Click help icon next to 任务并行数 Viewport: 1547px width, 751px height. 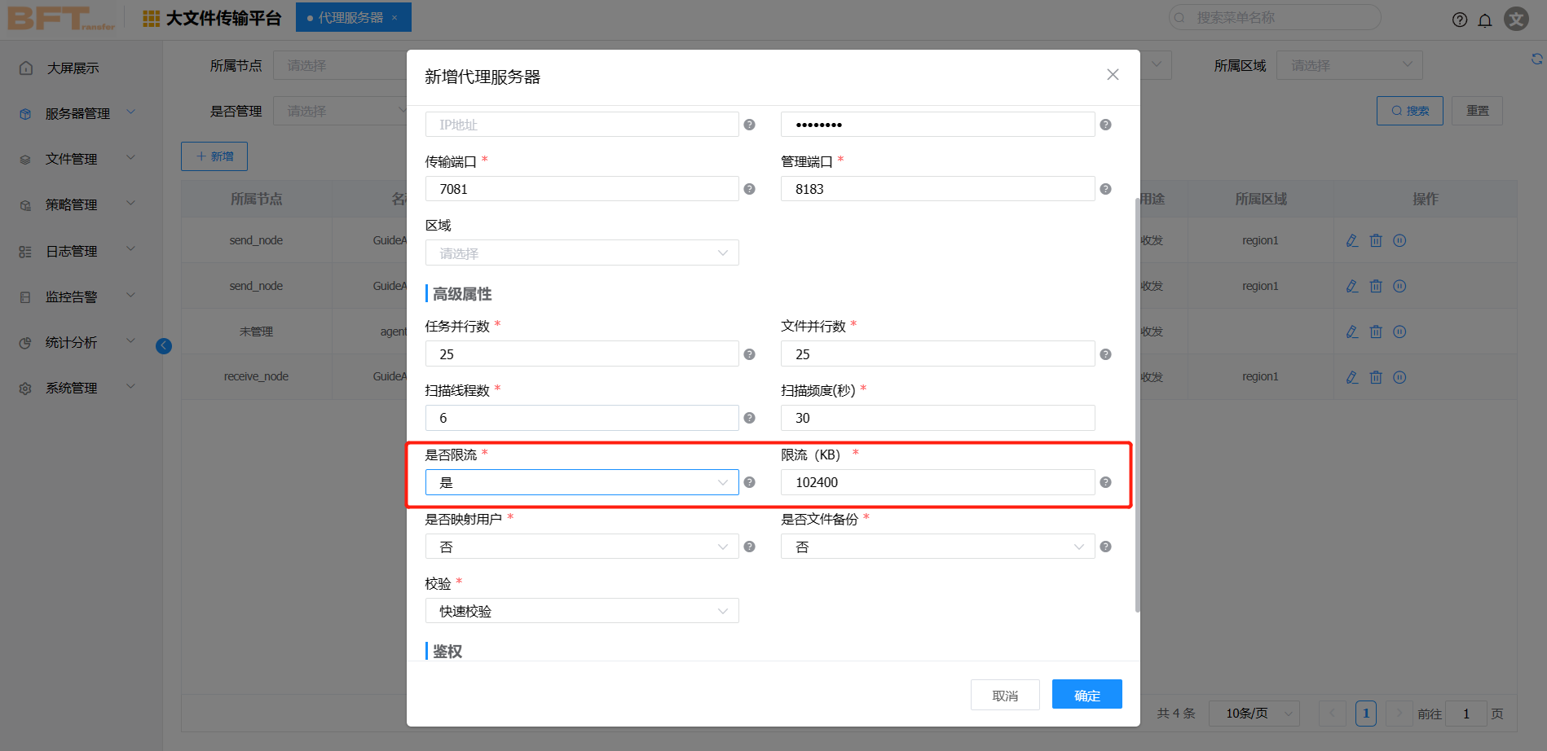(749, 354)
